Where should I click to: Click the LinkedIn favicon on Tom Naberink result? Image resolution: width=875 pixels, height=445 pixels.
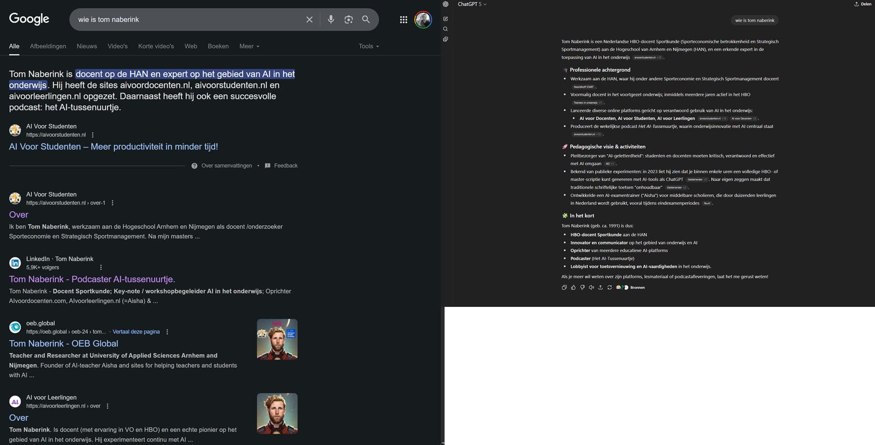click(15, 263)
